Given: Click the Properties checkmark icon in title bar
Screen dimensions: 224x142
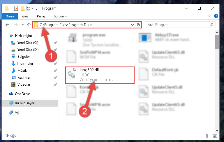Looking at the screenshot, I should click(16, 8).
